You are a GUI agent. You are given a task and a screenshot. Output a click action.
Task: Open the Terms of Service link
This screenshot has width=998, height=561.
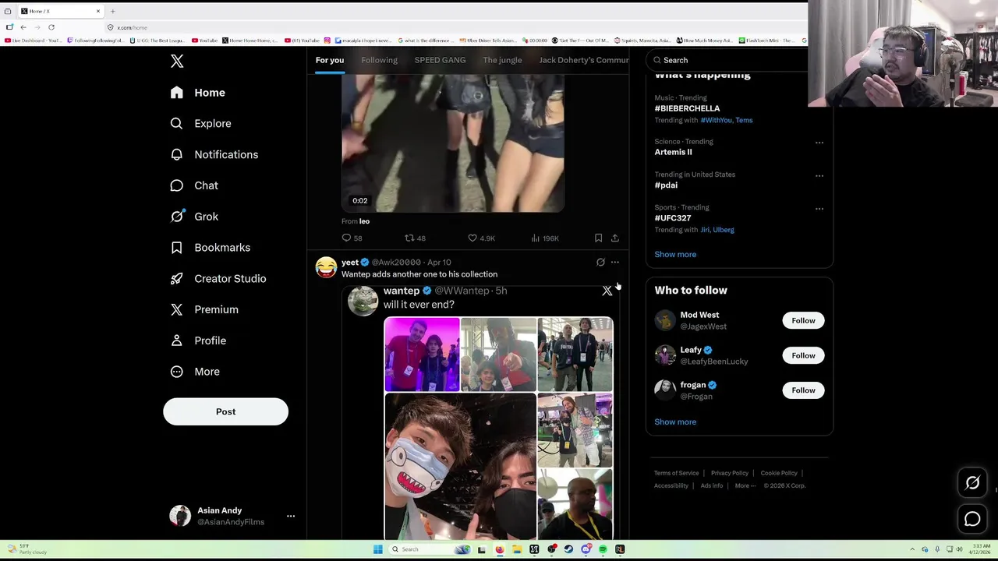tap(676, 473)
